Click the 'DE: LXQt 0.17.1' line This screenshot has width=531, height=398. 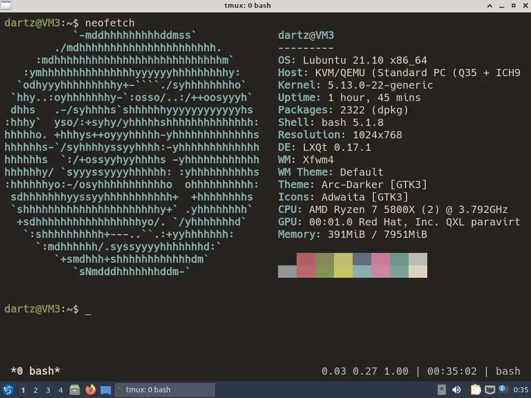point(325,148)
